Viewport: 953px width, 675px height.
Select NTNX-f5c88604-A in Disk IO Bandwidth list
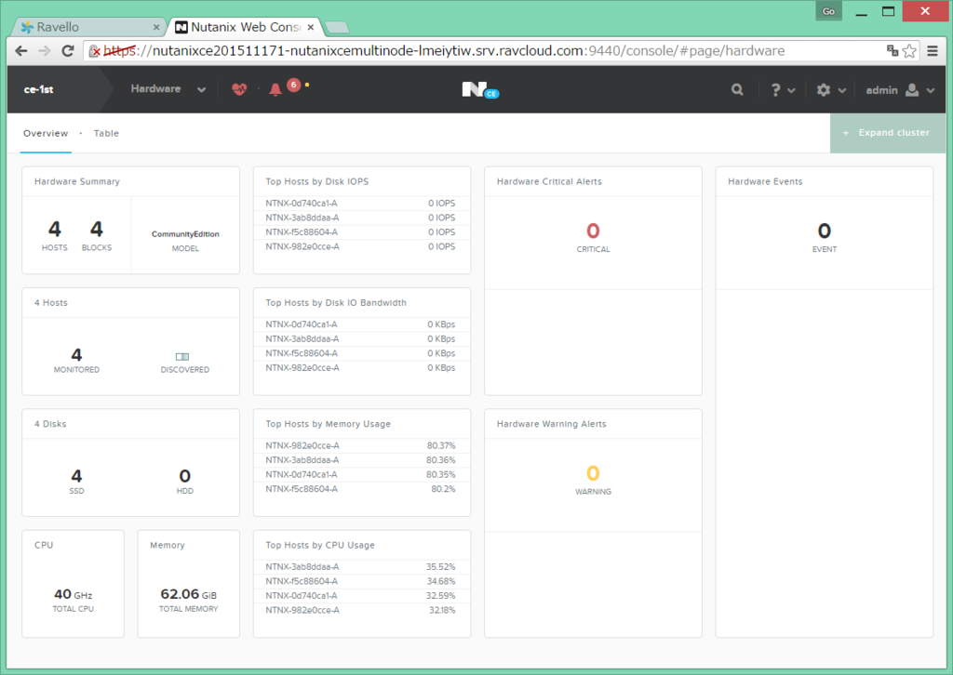pyautogui.click(x=302, y=353)
